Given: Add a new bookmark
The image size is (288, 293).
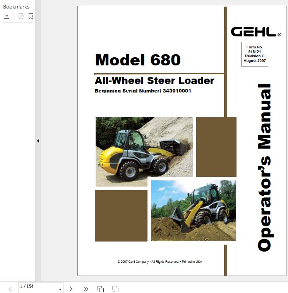Looking at the screenshot, I should tap(31, 16).
